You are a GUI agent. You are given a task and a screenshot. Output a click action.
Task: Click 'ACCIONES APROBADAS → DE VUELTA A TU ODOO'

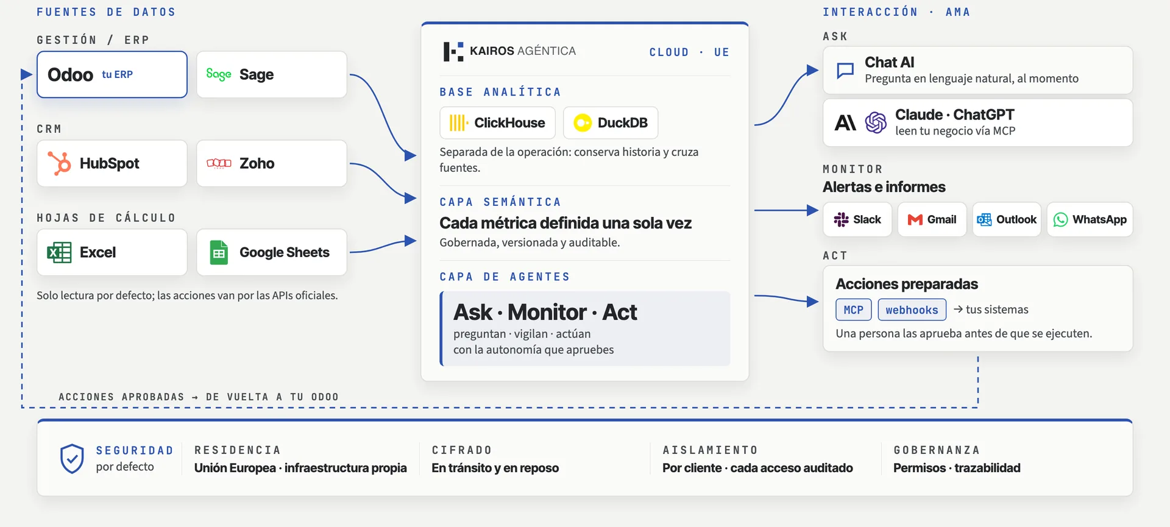pos(199,397)
